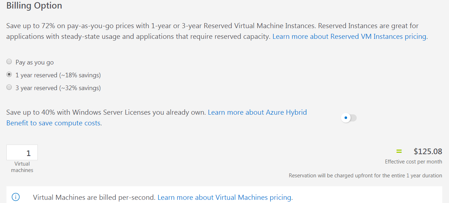The image size is (449, 203).
Task: Click the ~18% savings label text
Action: [x=80, y=75]
